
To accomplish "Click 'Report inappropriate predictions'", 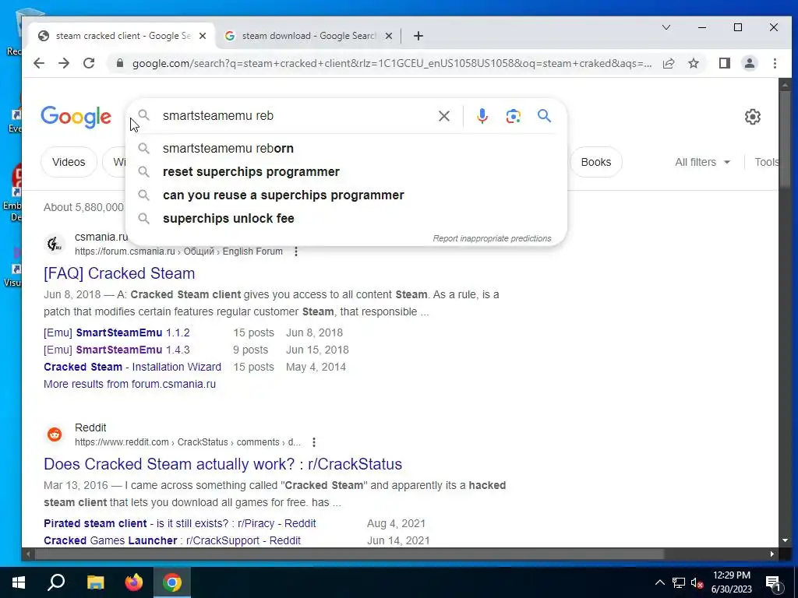I will pos(492,238).
